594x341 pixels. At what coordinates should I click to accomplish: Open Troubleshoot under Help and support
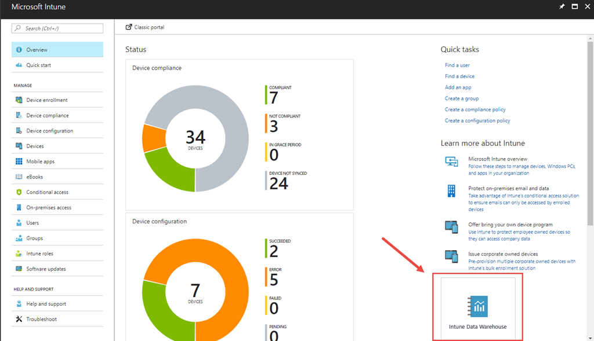coord(57,319)
